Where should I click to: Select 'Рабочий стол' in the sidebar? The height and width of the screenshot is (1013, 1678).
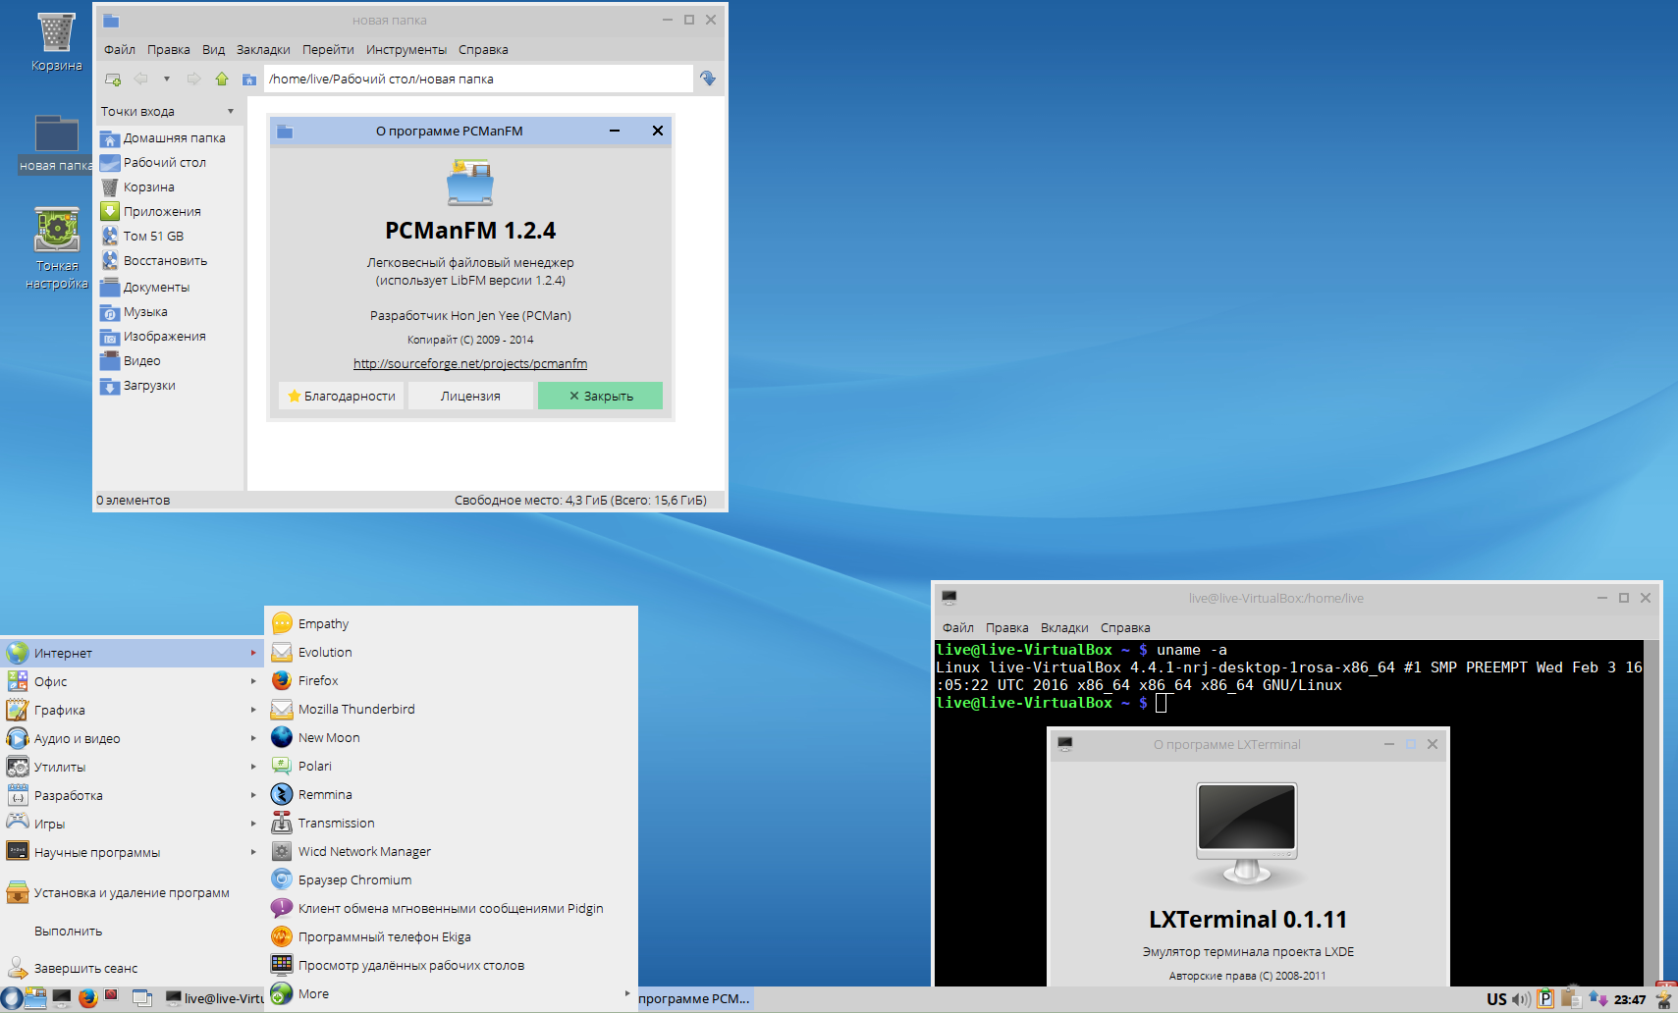click(x=169, y=163)
